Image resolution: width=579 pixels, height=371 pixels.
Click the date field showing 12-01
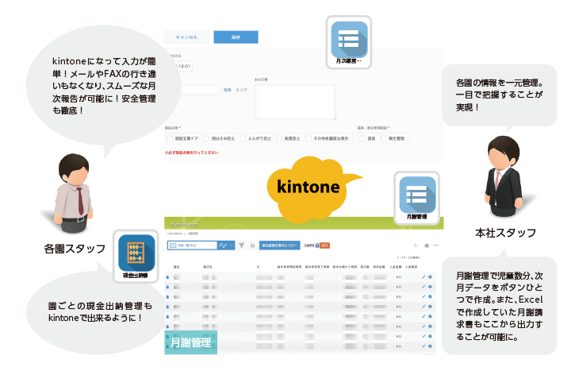coord(183,66)
